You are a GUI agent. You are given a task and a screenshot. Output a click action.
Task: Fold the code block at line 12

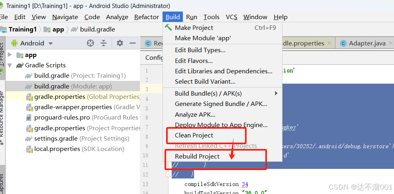(168, 174)
